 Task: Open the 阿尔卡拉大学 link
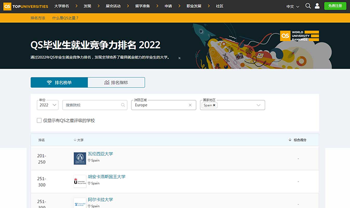point(100,200)
